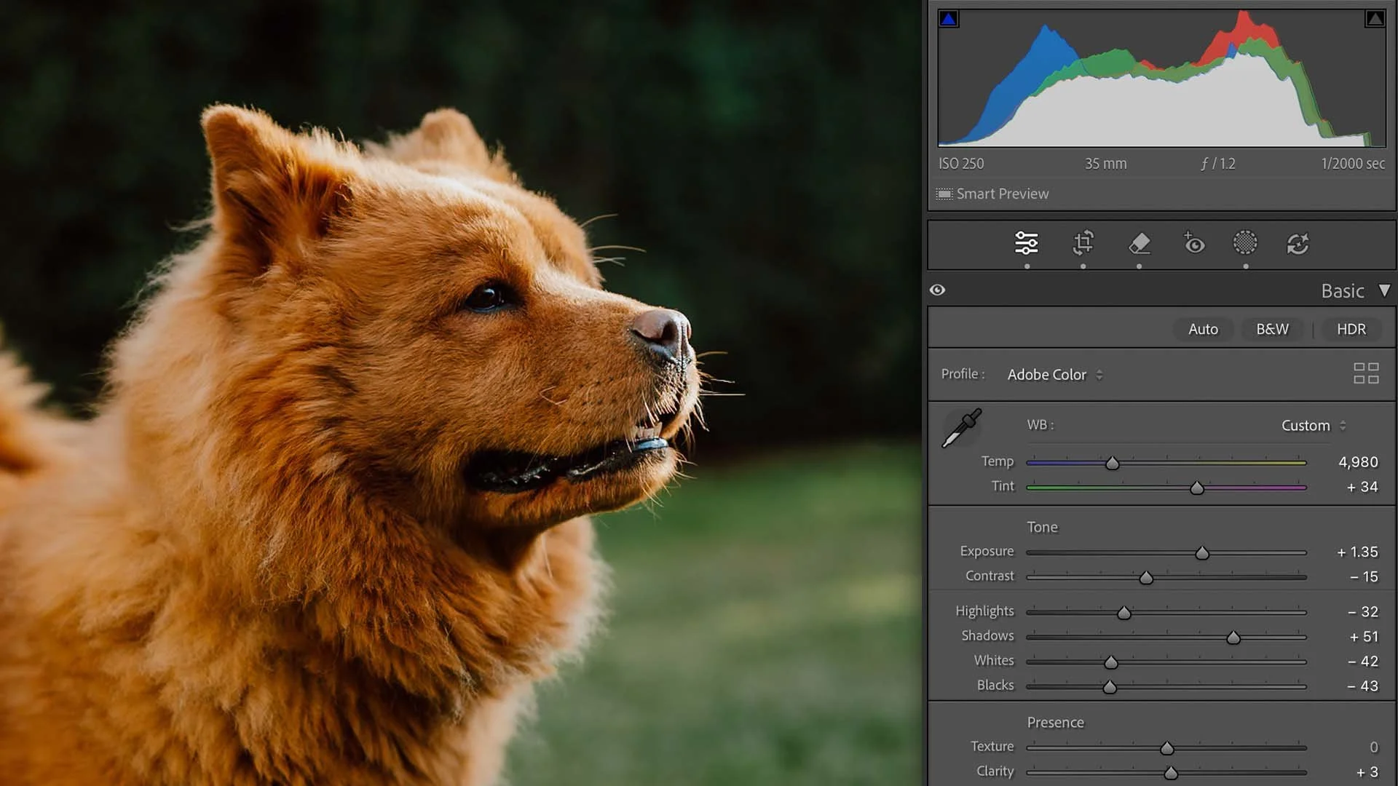Click the Exposure slider handle
Viewport: 1398px width, 786px height.
pyautogui.click(x=1202, y=554)
